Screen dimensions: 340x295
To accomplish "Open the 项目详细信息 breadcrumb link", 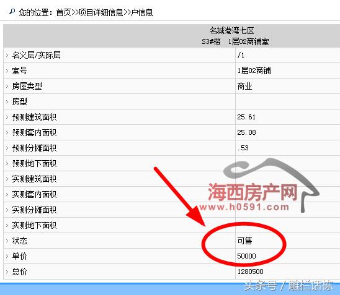I will point(101,12).
